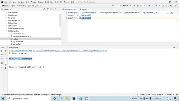Run ReadMyData with the green play button
This screenshot has height=101, width=179.
click(x=134, y=6)
